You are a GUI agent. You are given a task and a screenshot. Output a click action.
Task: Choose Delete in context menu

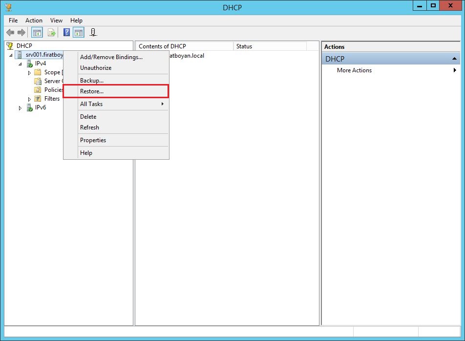point(116,117)
